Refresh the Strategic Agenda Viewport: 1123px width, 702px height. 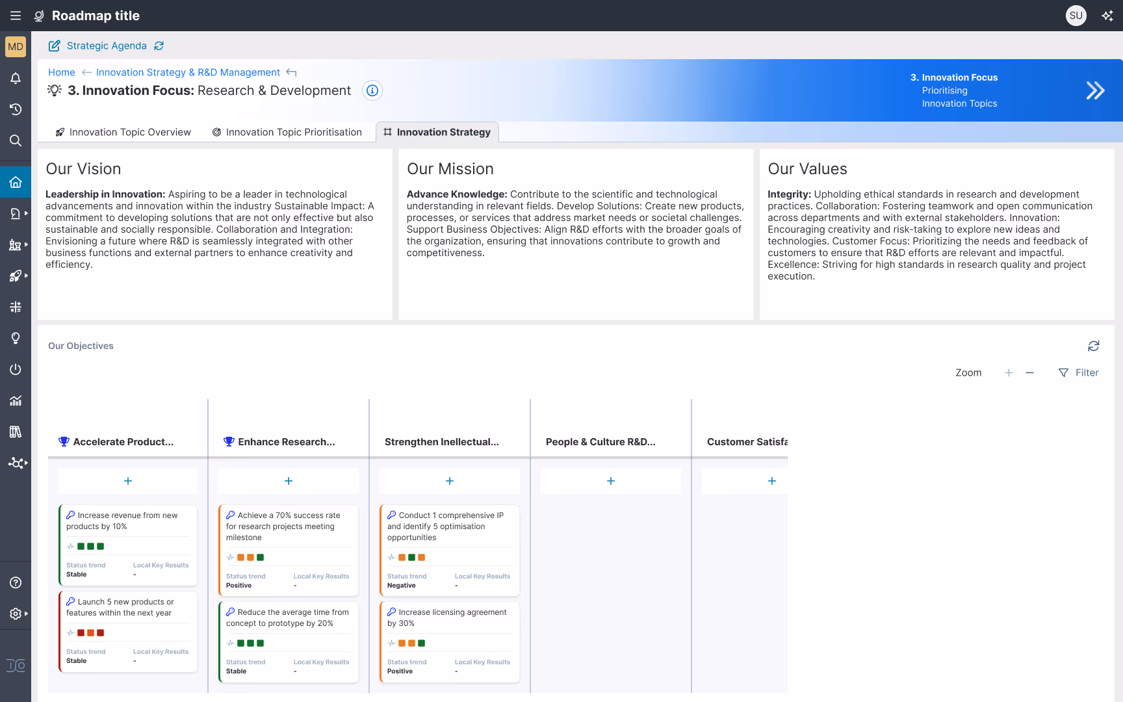tap(159, 45)
